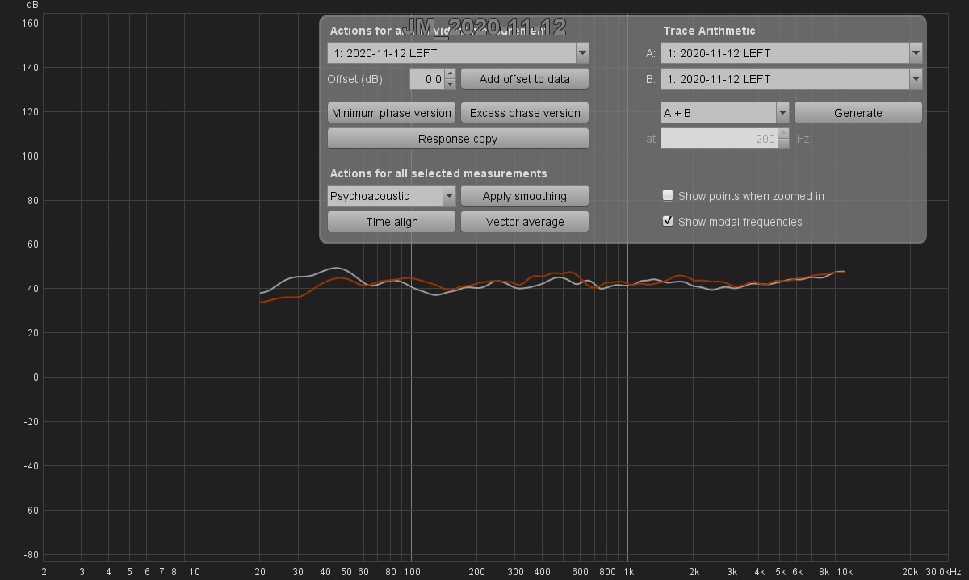Click the Offset (dB) input field
The width and height of the screenshot is (969, 580).
coord(426,79)
